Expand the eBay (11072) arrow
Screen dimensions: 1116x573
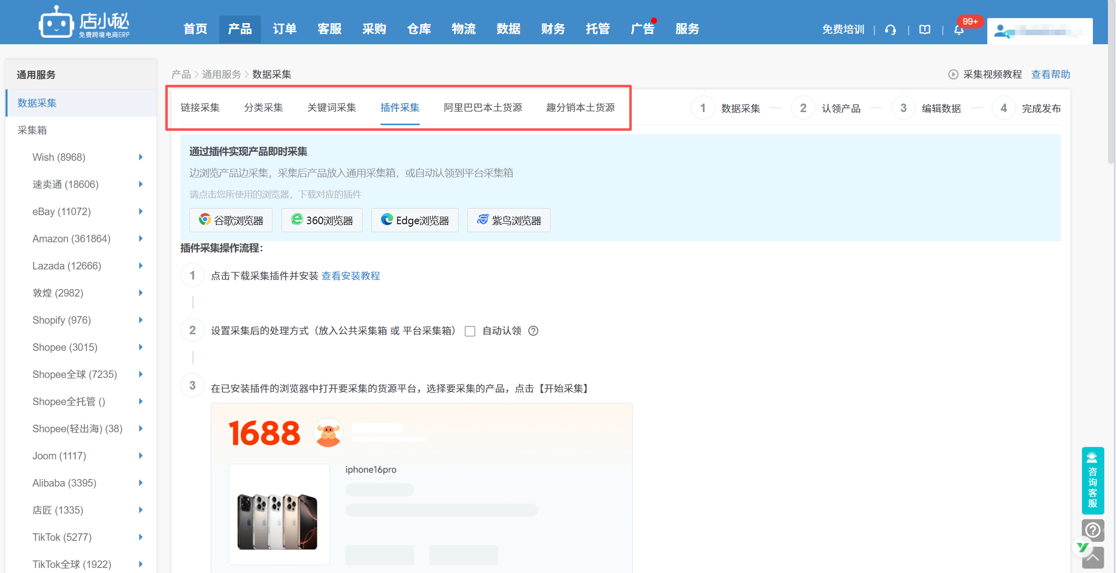141,212
